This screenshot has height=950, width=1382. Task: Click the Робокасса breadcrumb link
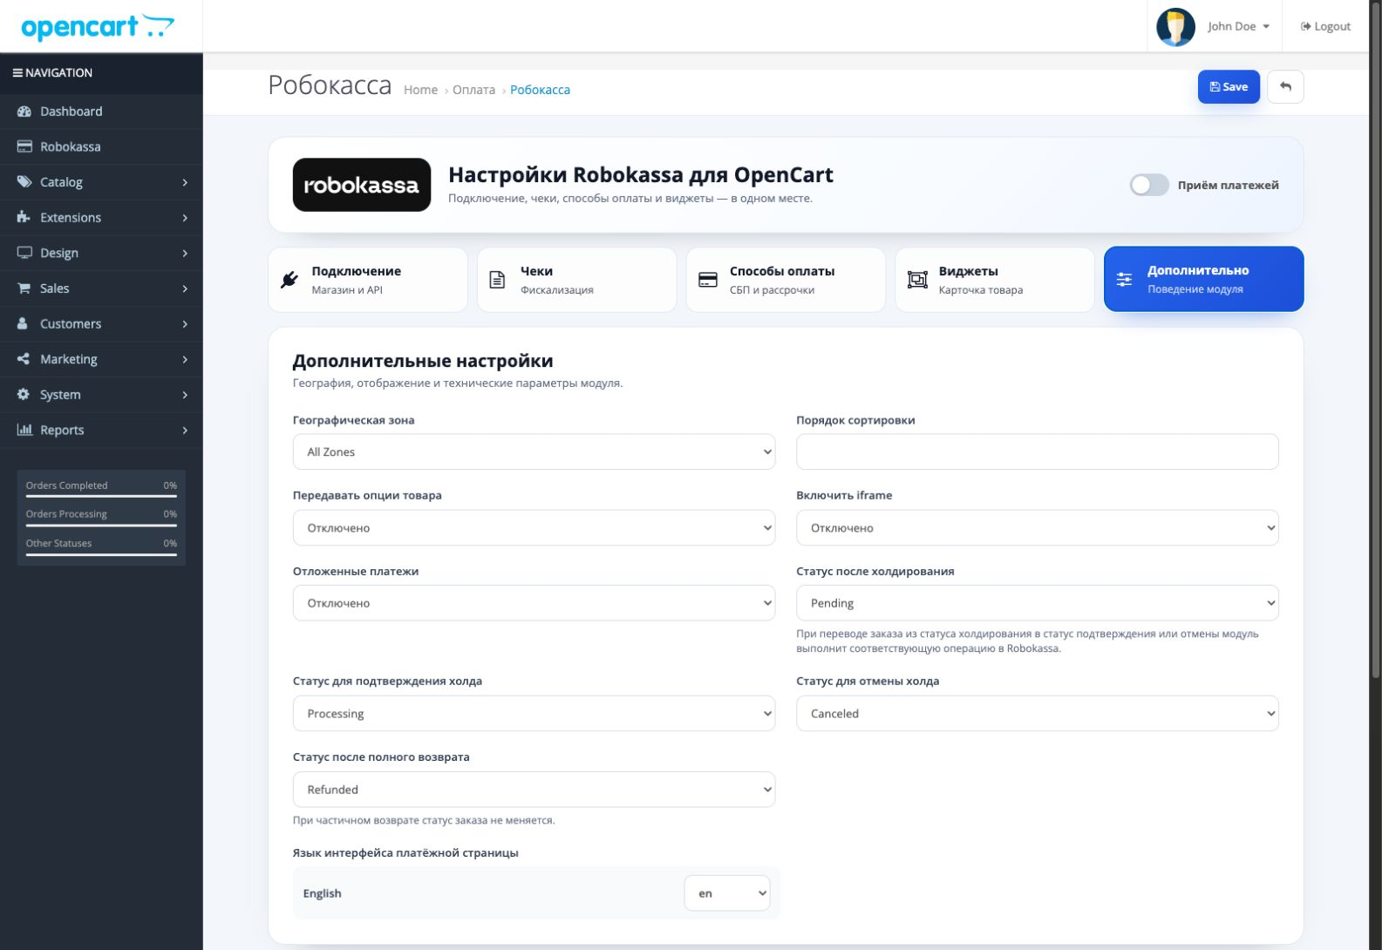(540, 90)
